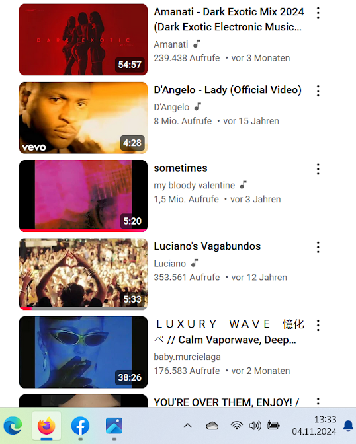Open volume speaker tray icon

(x=255, y=425)
